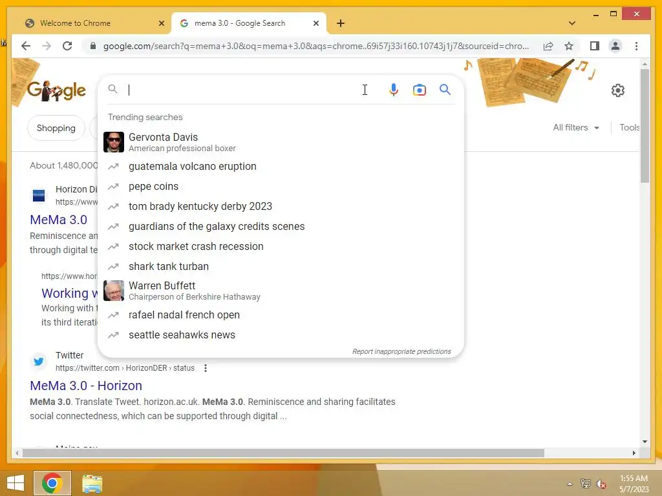Open the partially hidden Working w… result link
The height and width of the screenshot is (496, 662).
tap(69, 293)
